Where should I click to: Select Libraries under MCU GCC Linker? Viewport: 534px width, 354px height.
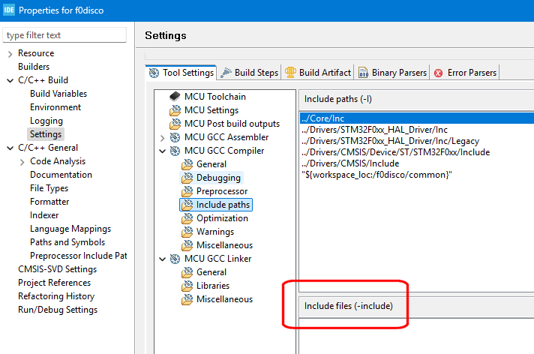(213, 286)
